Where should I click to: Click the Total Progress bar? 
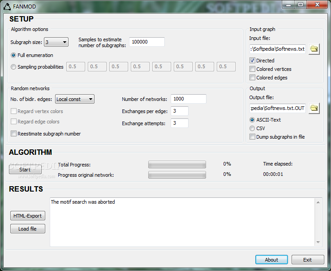(x=177, y=165)
